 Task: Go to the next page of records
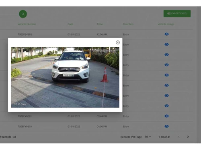pyautogui.click(x=188, y=137)
